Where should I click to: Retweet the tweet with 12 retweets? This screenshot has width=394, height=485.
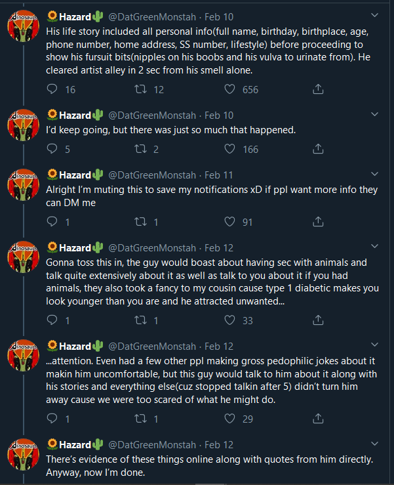tap(140, 89)
